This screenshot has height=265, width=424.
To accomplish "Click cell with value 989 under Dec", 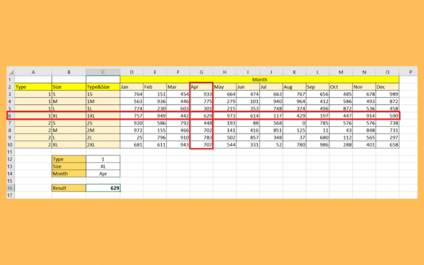I will pos(387,94).
